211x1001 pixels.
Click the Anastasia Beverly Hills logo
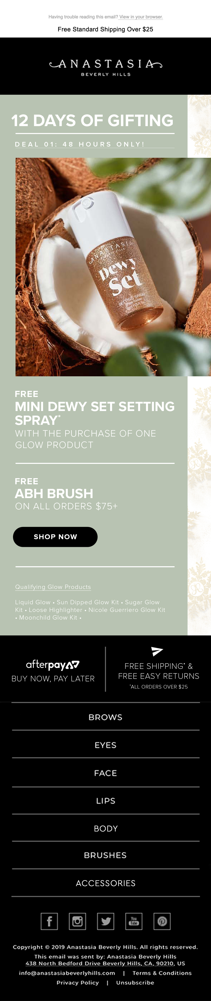[106, 66]
